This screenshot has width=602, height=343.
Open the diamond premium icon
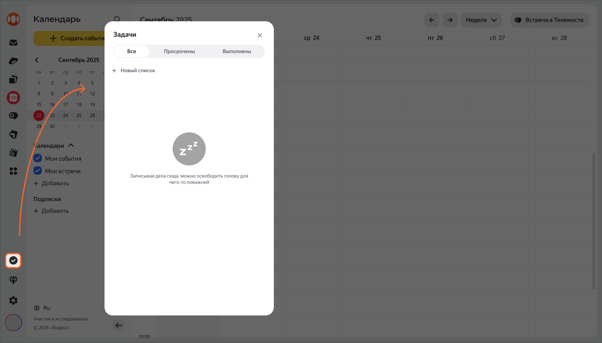pos(13,280)
